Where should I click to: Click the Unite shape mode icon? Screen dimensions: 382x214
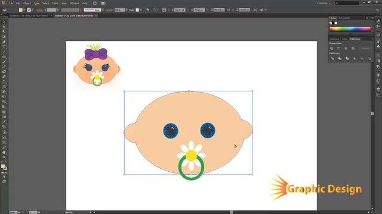(332, 48)
